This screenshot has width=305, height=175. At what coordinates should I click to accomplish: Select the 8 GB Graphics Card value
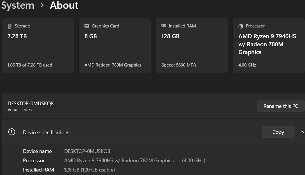pos(91,36)
